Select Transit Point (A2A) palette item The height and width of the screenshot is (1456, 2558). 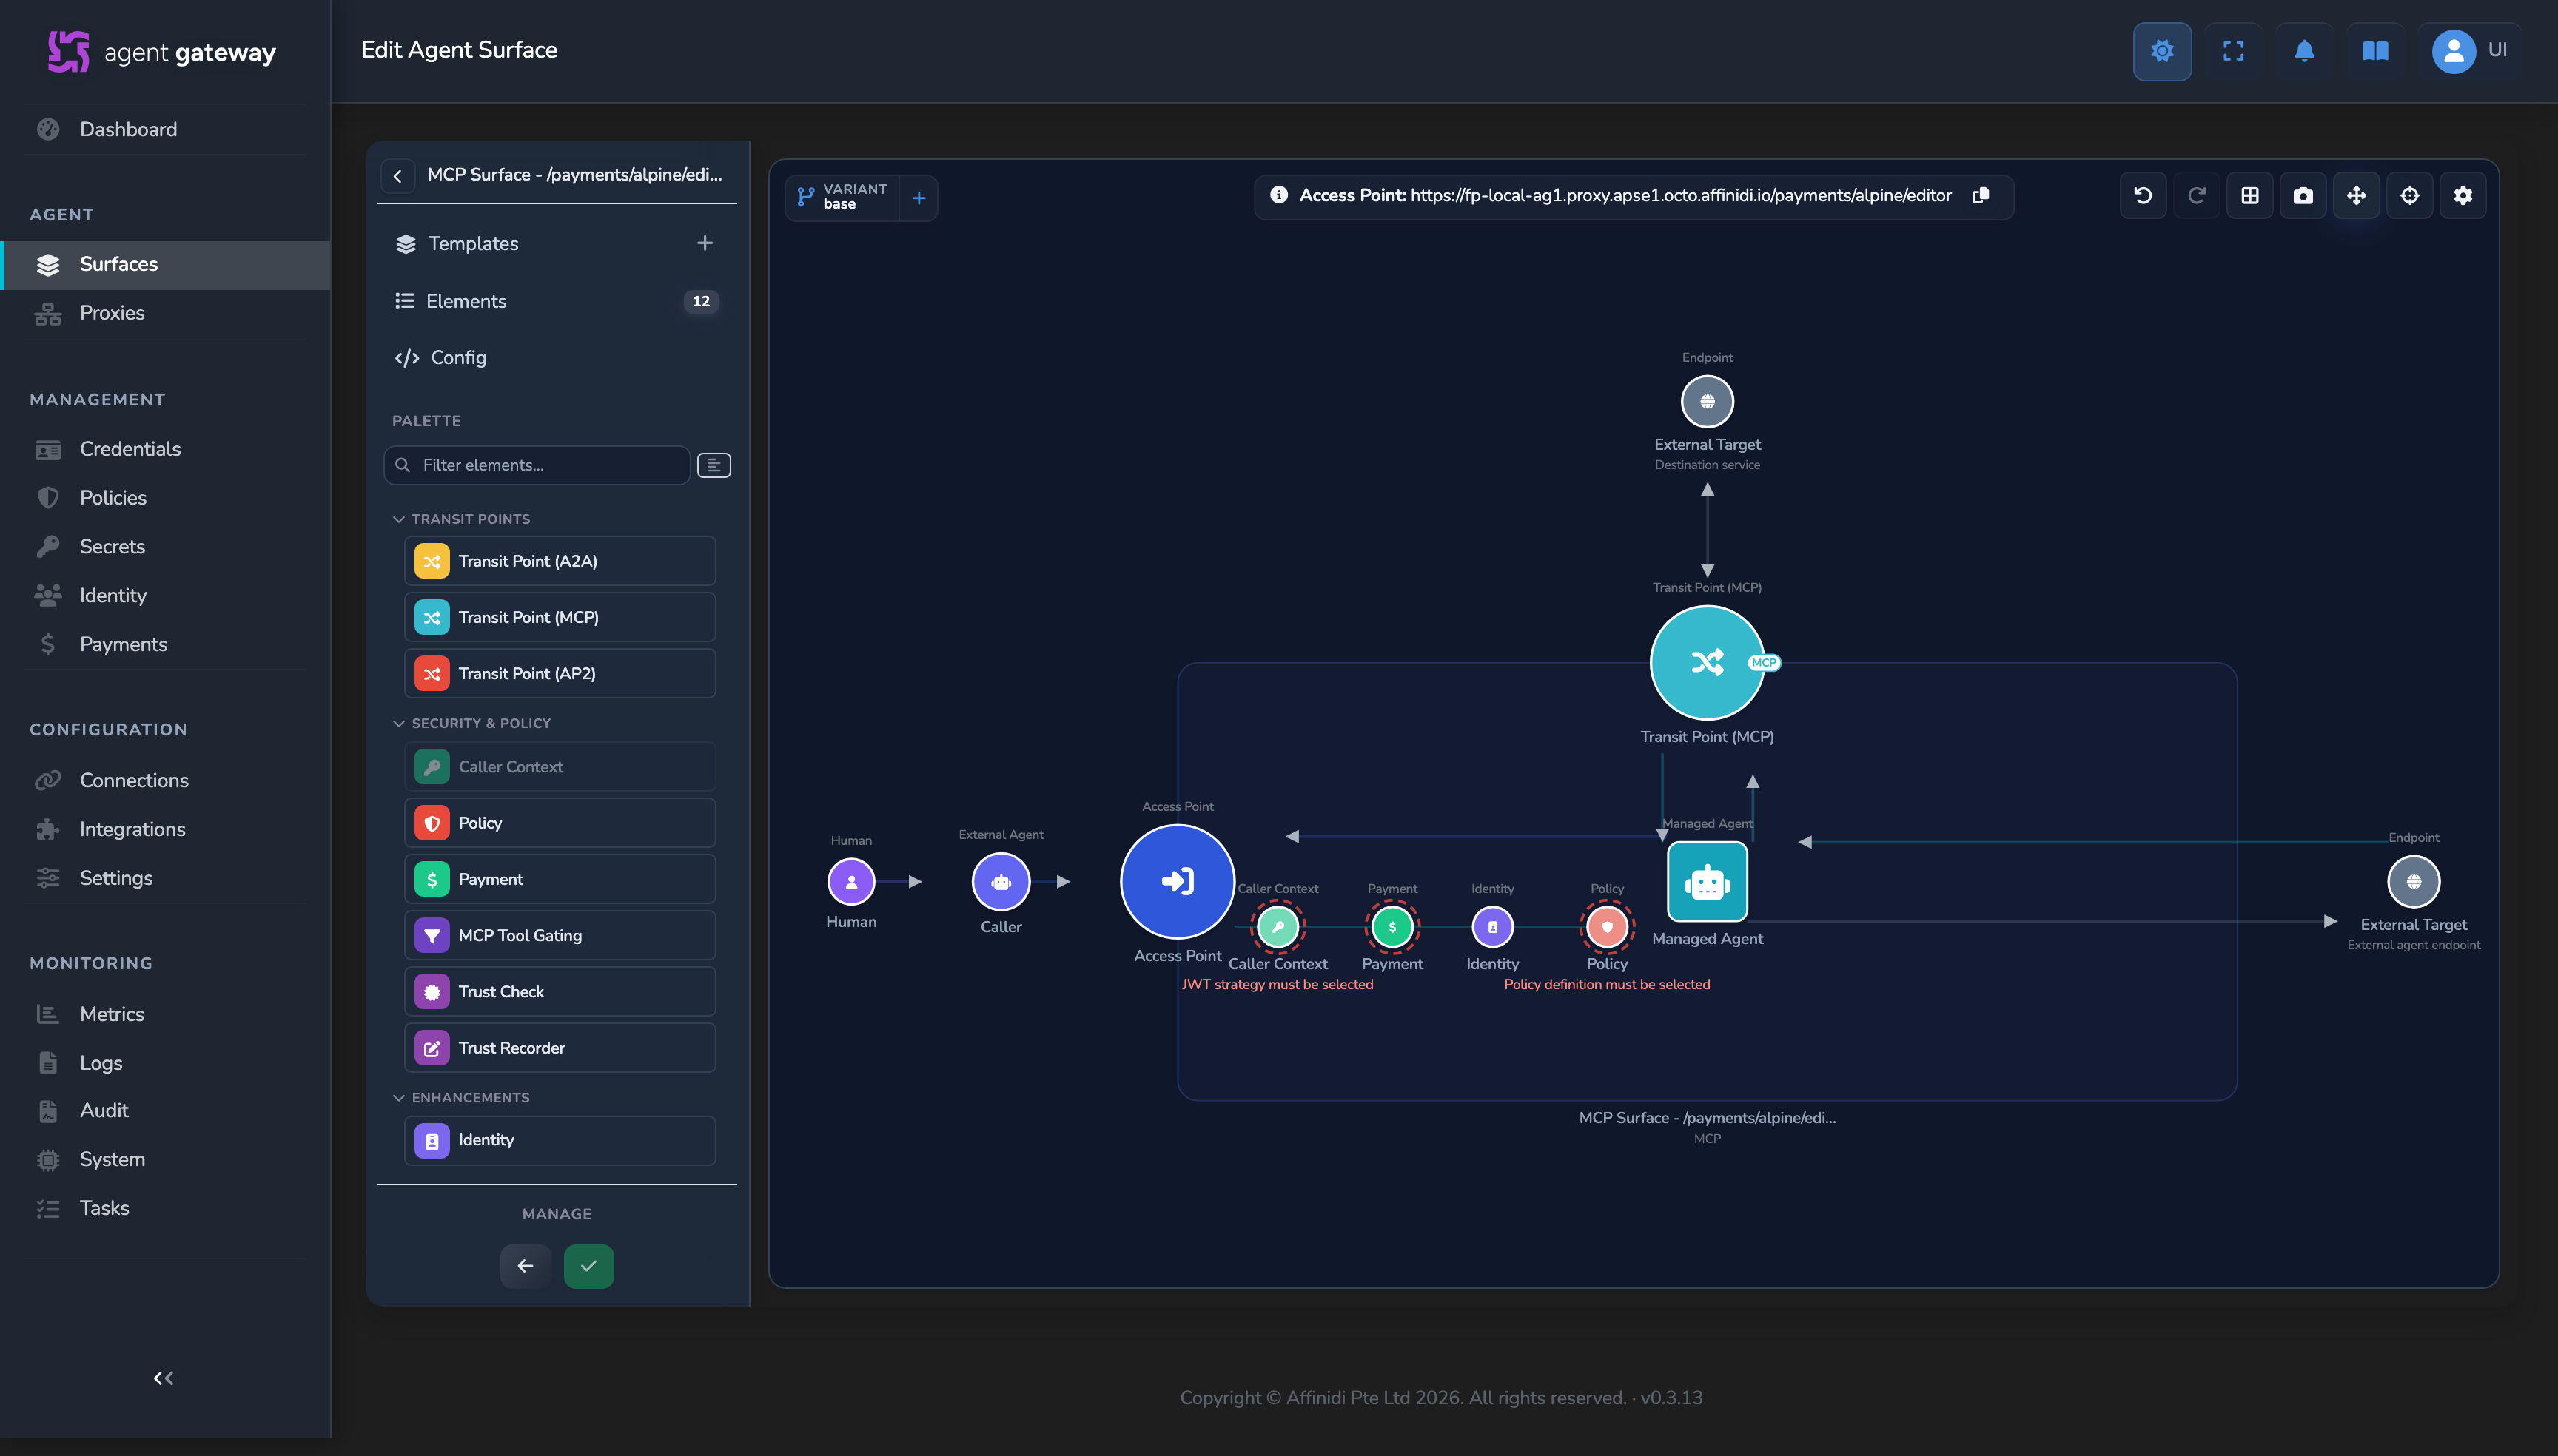click(x=560, y=561)
